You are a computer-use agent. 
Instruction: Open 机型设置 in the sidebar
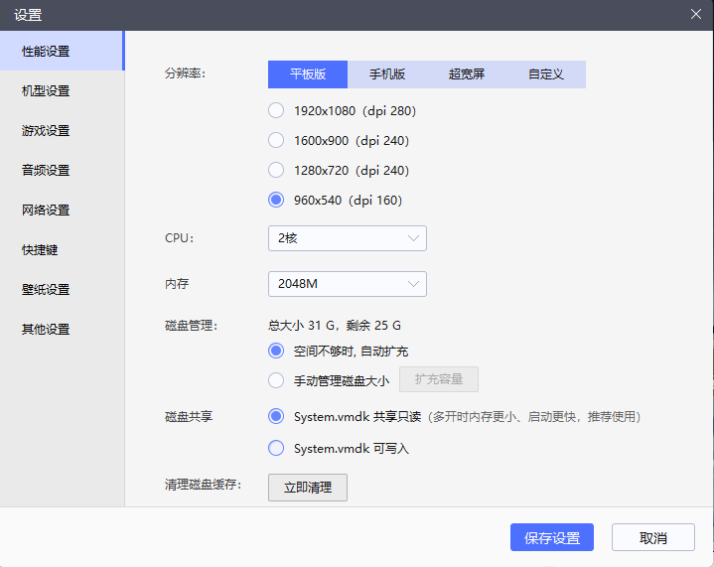pos(46,91)
